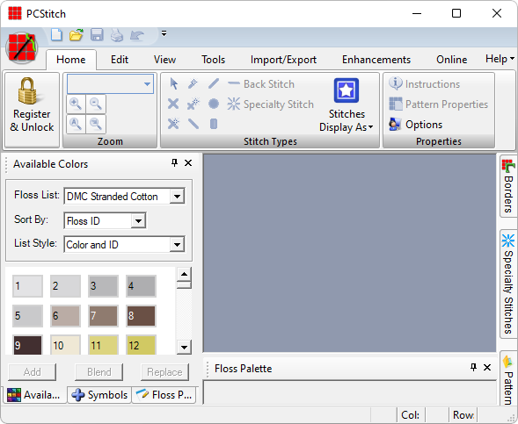518x424 pixels.
Task: Click the Replace button
Action: [x=164, y=372]
